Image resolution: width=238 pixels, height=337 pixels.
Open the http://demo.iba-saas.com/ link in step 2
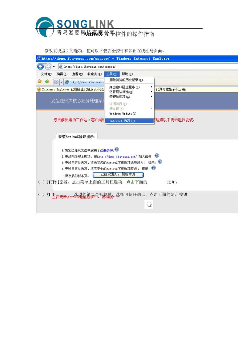coord(117,156)
